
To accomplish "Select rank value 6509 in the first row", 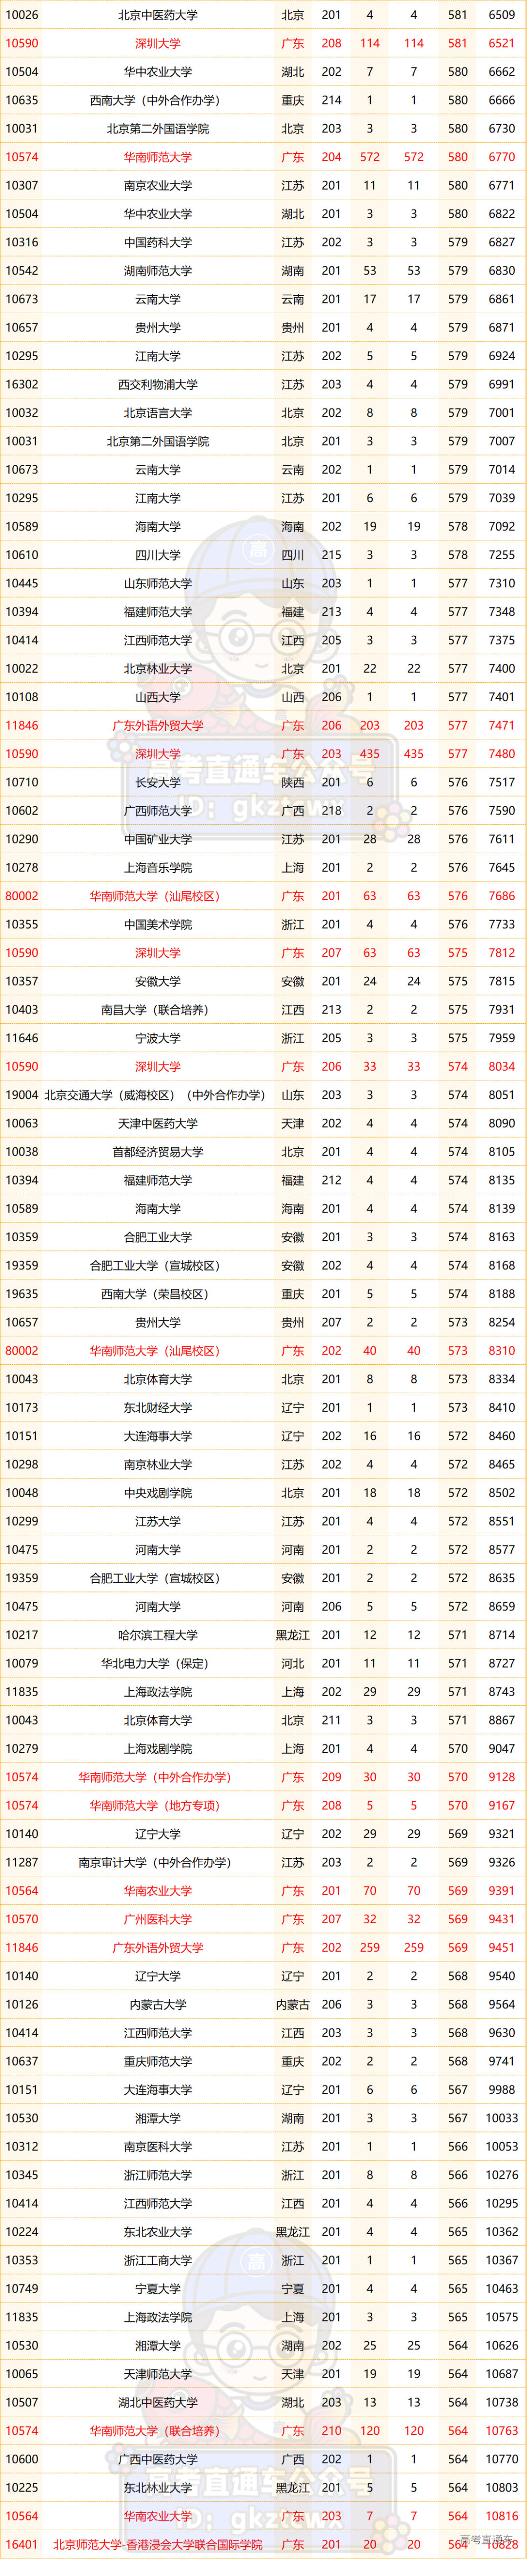I will click(501, 15).
